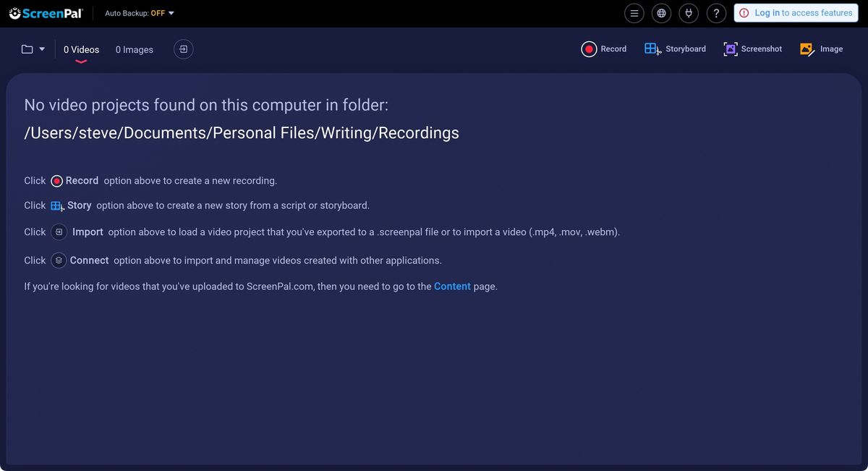868x471 pixels.
Task: Open the Auto Backup dropdown
Action: pos(171,12)
